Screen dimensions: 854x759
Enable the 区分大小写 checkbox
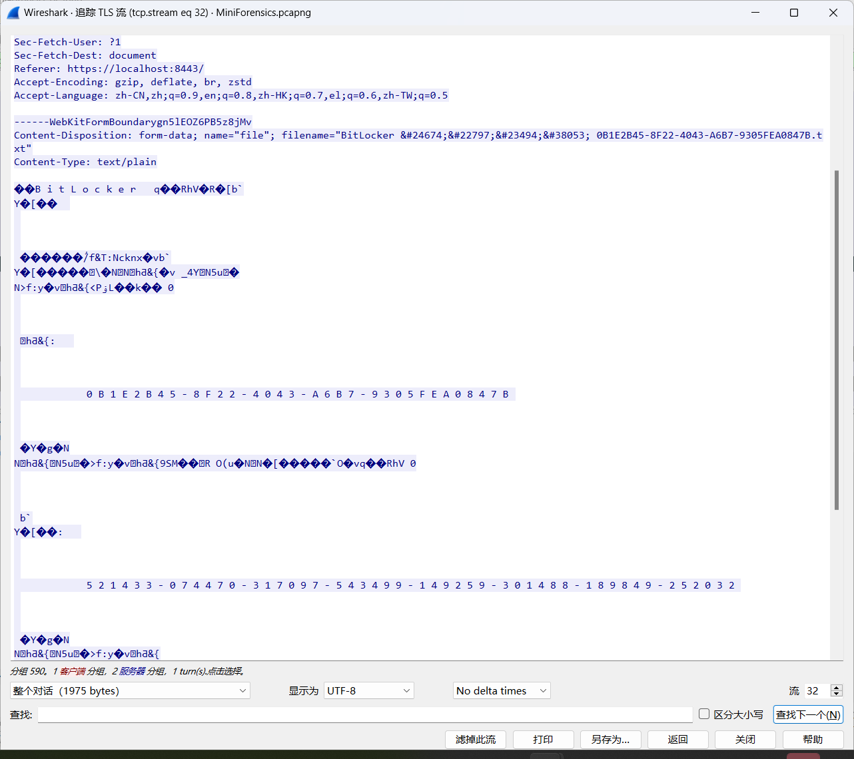(x=704, y=714)
